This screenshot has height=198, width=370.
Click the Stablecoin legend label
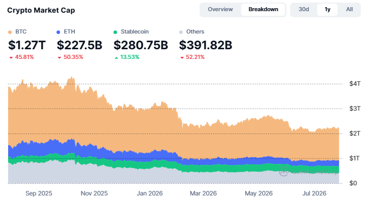point(135,31)
